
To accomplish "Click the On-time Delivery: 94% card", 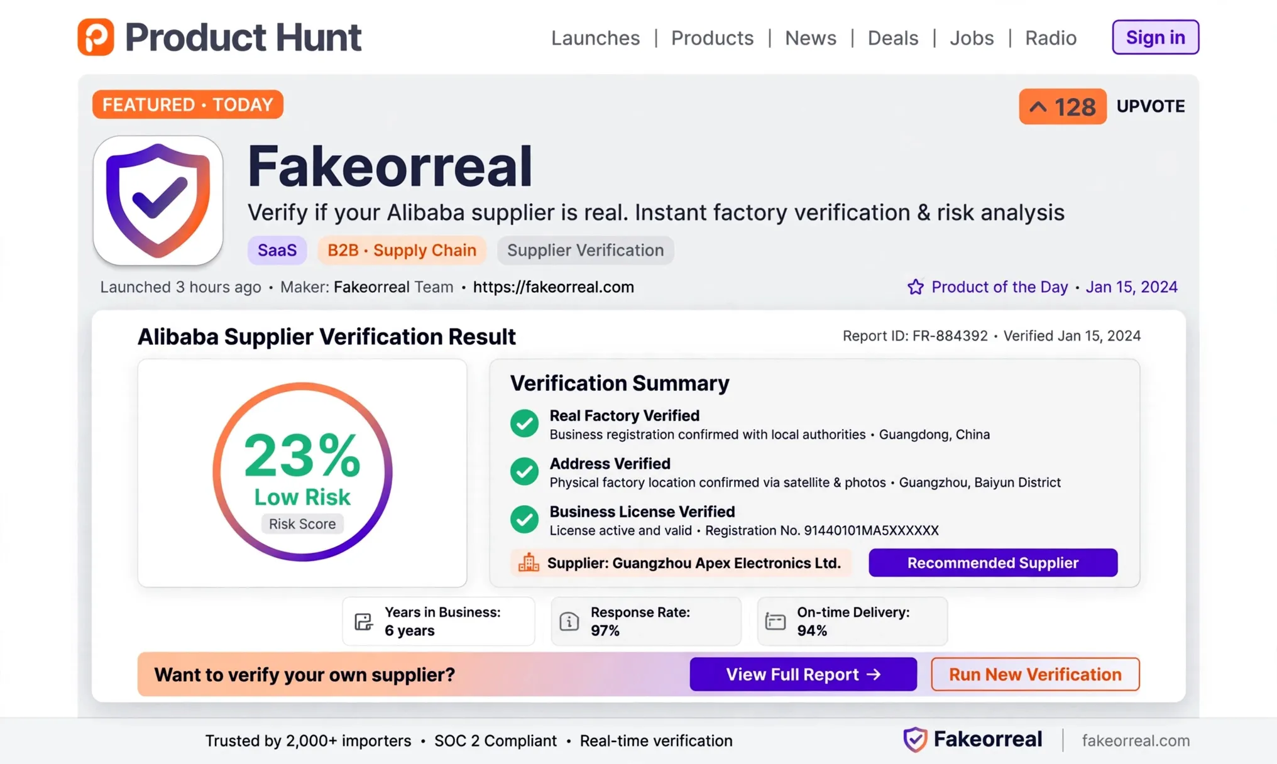I will click(x=852, y=621).
